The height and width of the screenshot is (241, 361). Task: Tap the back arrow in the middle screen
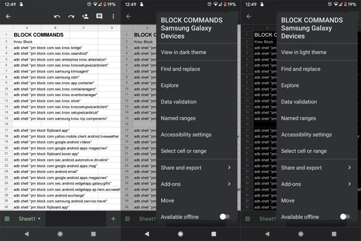[129, 16]
